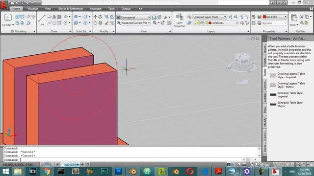
Task: Click the Undo icon in quick access toolbar
Action: tap(33, 3)
